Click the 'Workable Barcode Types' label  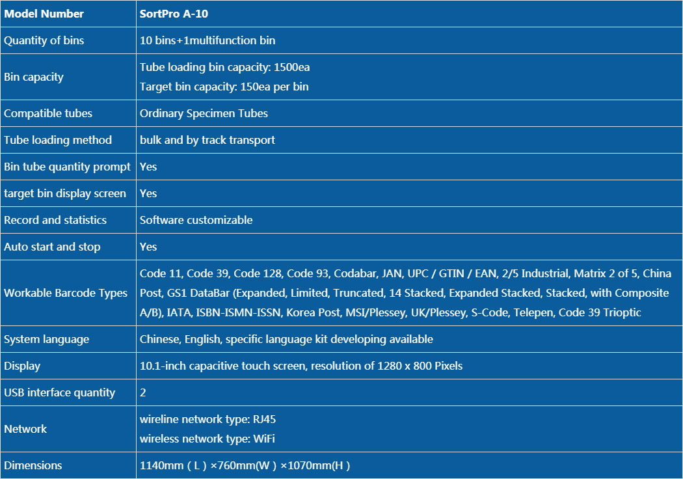tap(66, 293)
